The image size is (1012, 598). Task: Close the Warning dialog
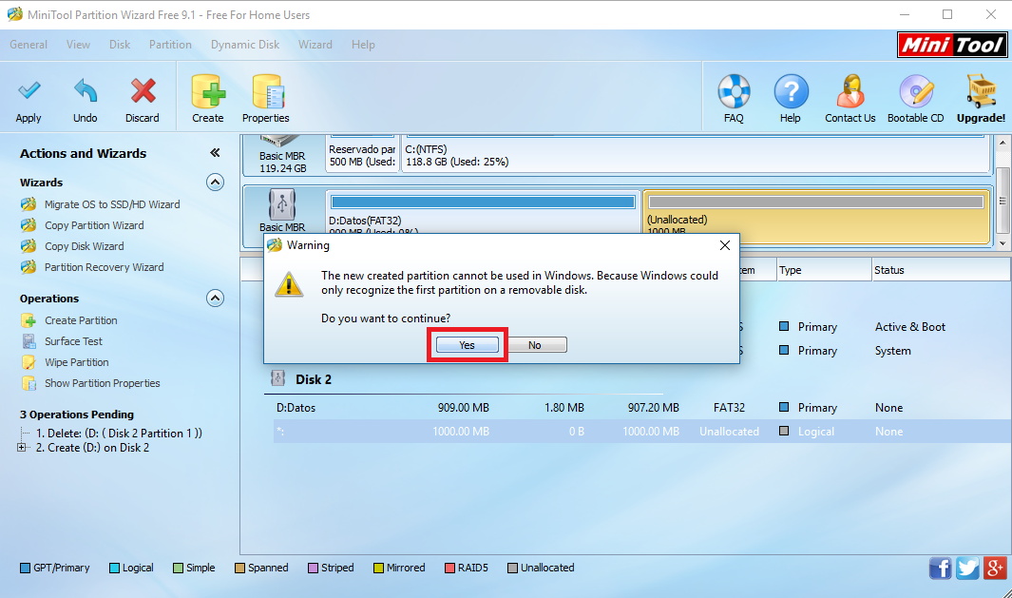pyautogui.click(x=725, y=245)
